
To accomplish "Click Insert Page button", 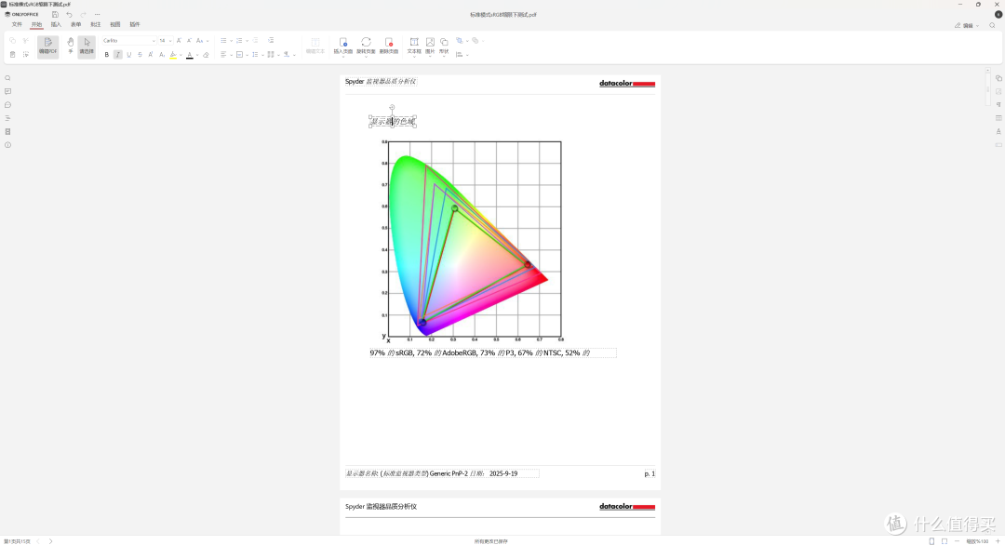I will tap(342, 46).
